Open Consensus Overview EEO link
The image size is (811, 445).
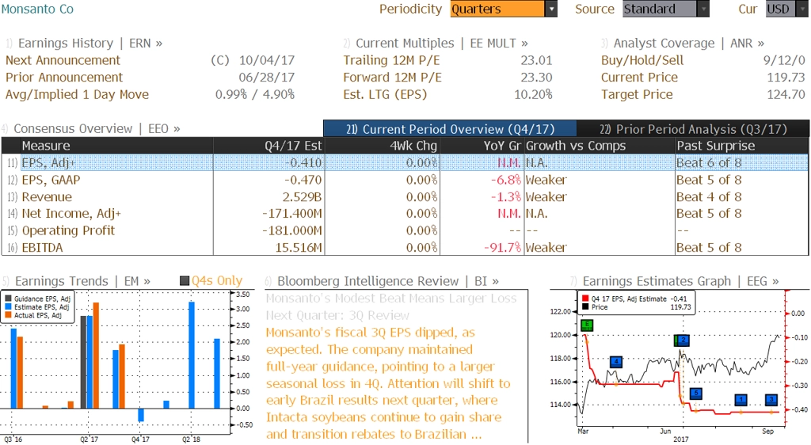(x=97, y=129)
